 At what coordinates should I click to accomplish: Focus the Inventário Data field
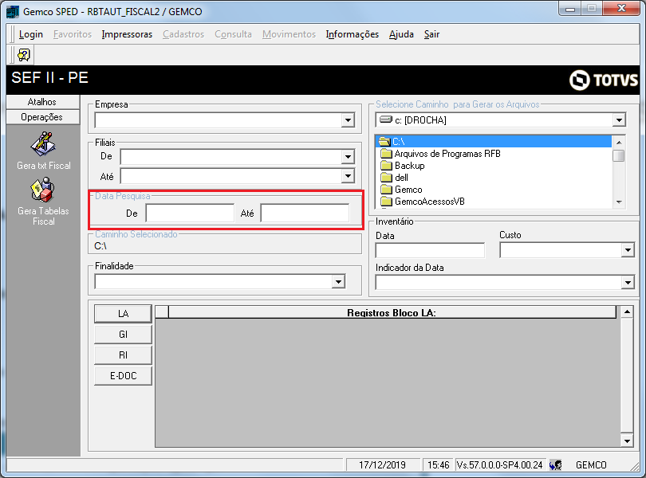(430, 250)
